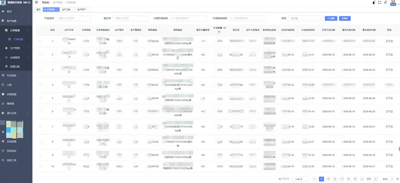Click the blue 搜索 search button

331,18
